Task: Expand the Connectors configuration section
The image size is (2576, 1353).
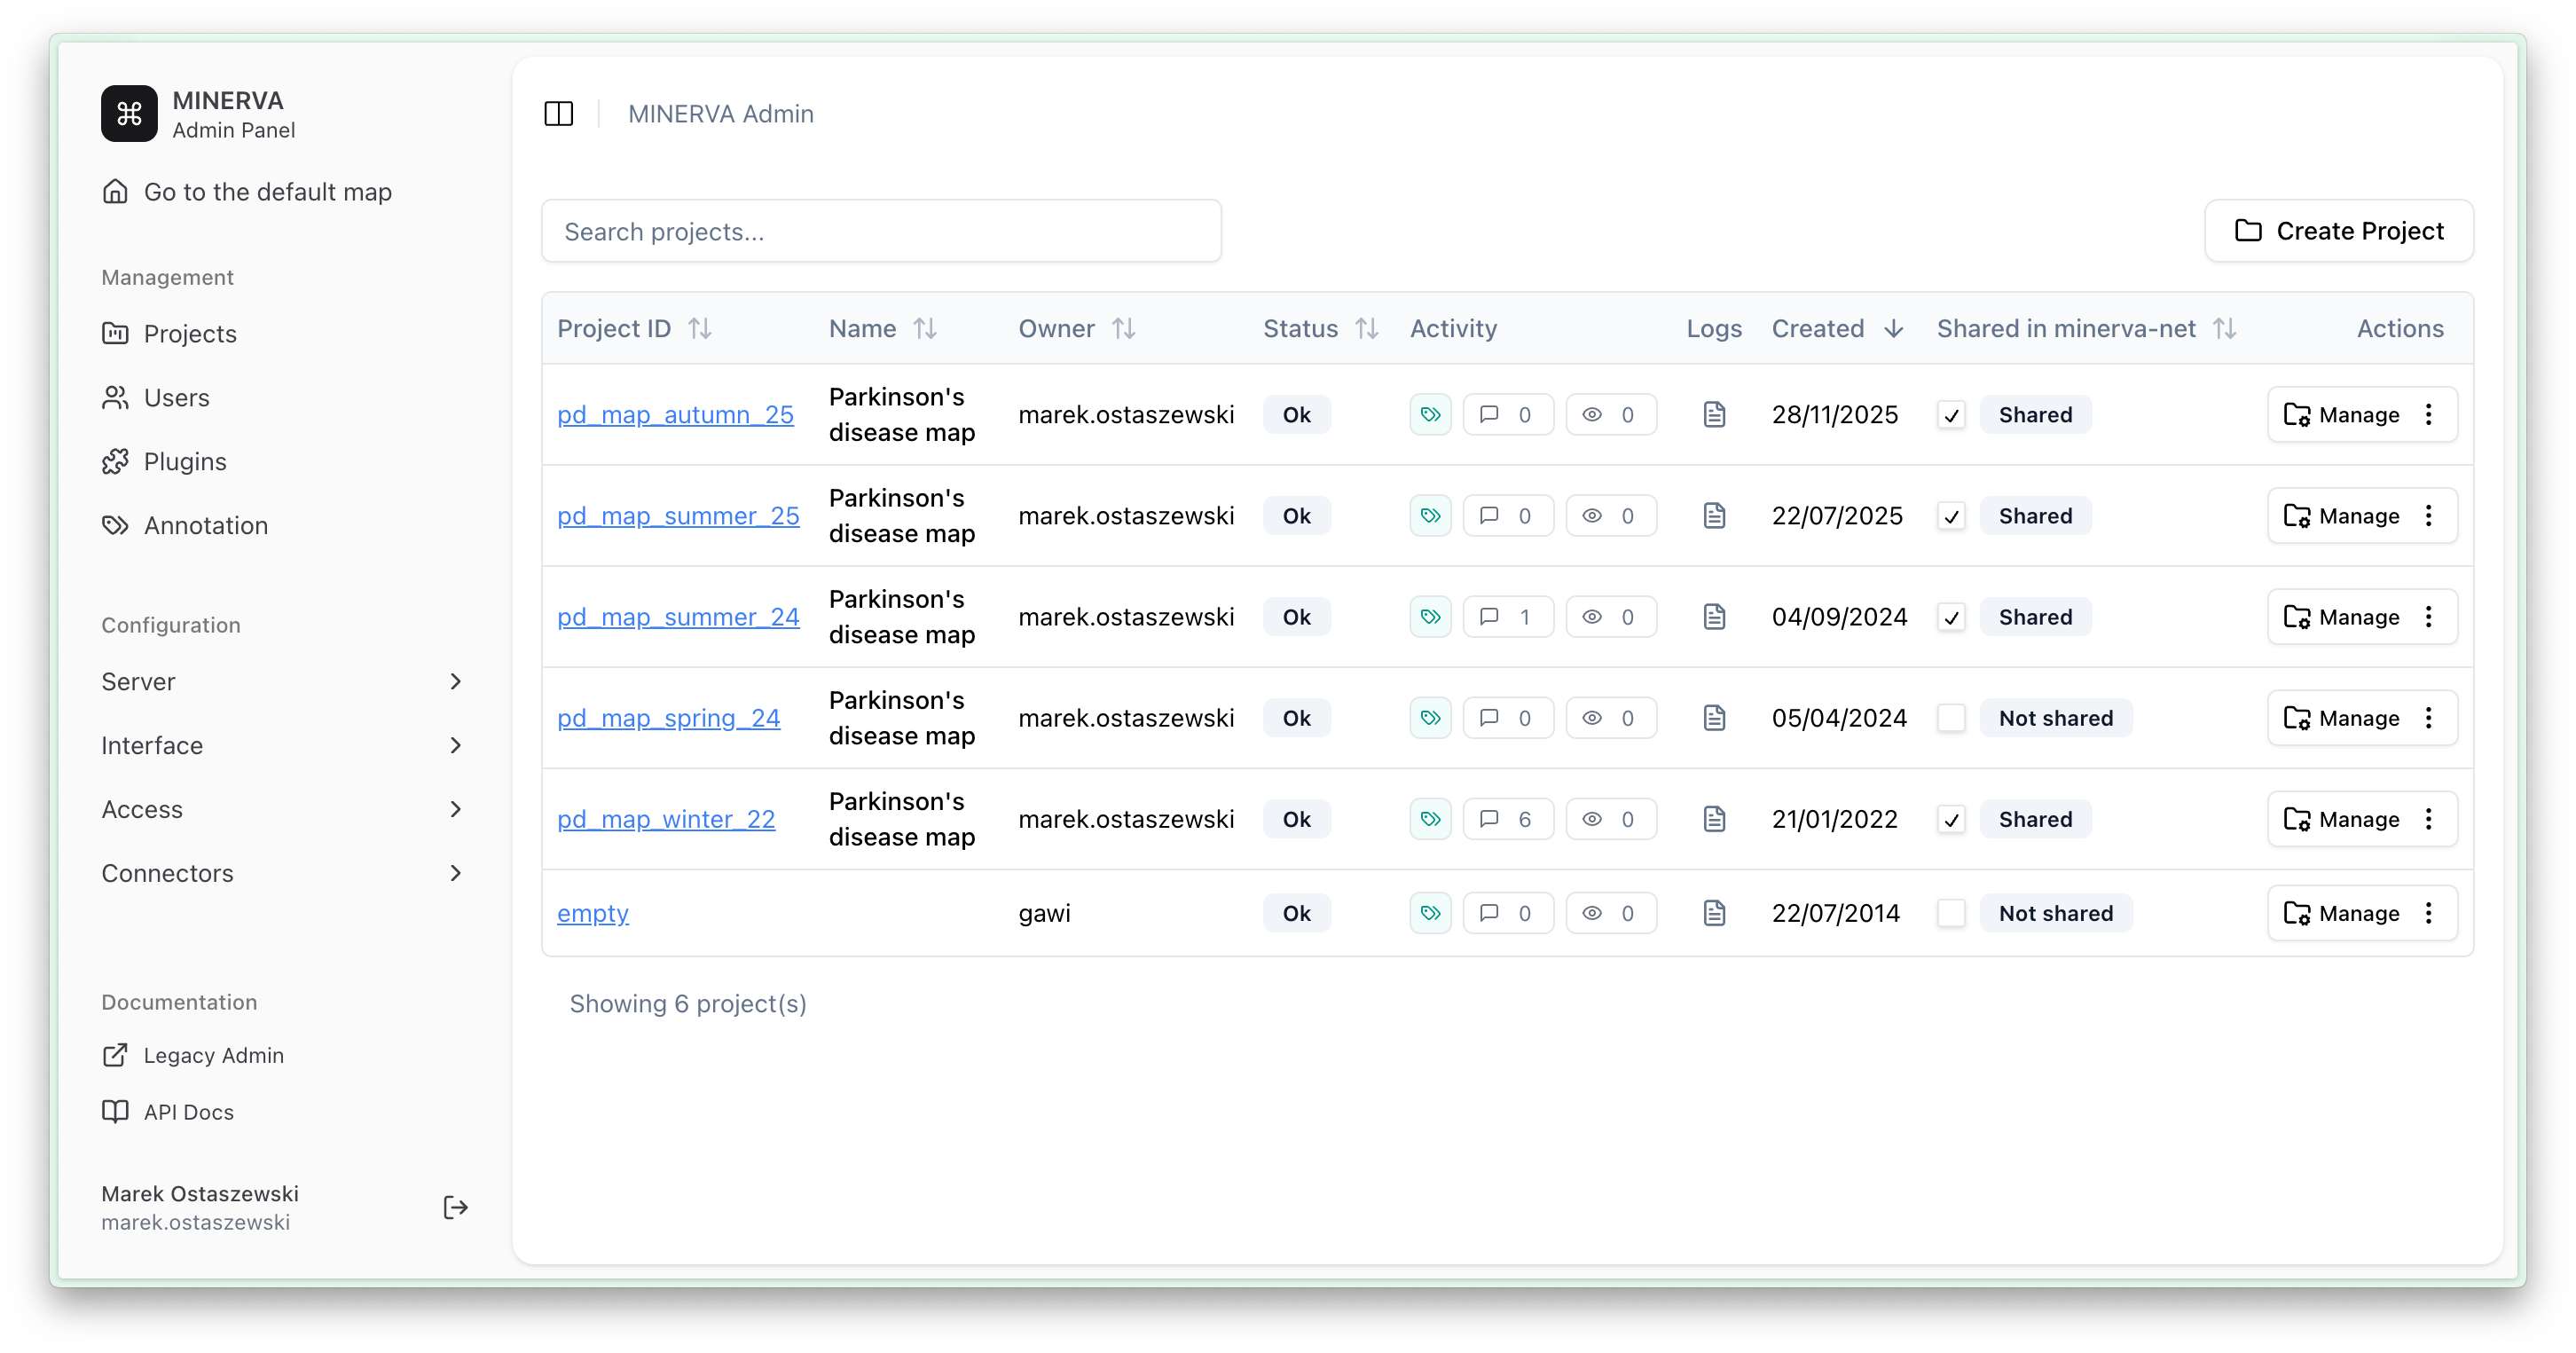Action: (x=282, y=873)
